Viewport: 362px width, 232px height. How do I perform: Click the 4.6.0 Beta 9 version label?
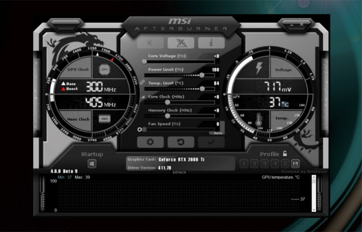(64, 171)
